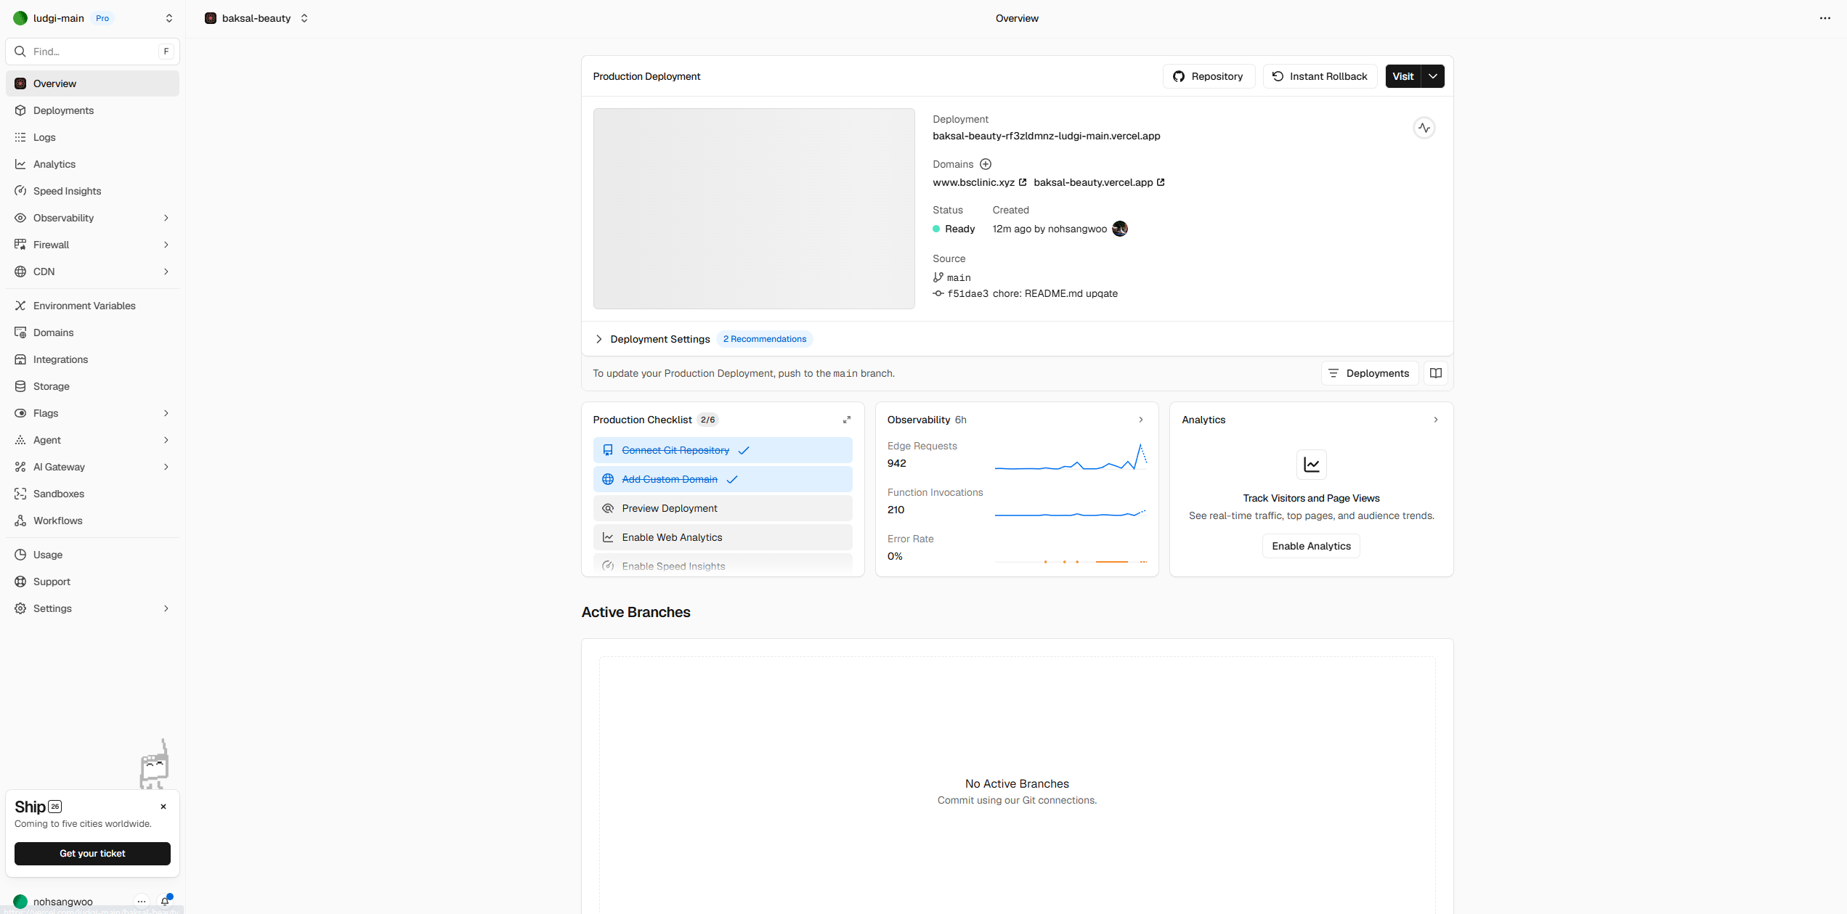The height and width of the screenshot is (914, 1847).
Task: Open the Analytics card arrow
Action: point(1436,420)
